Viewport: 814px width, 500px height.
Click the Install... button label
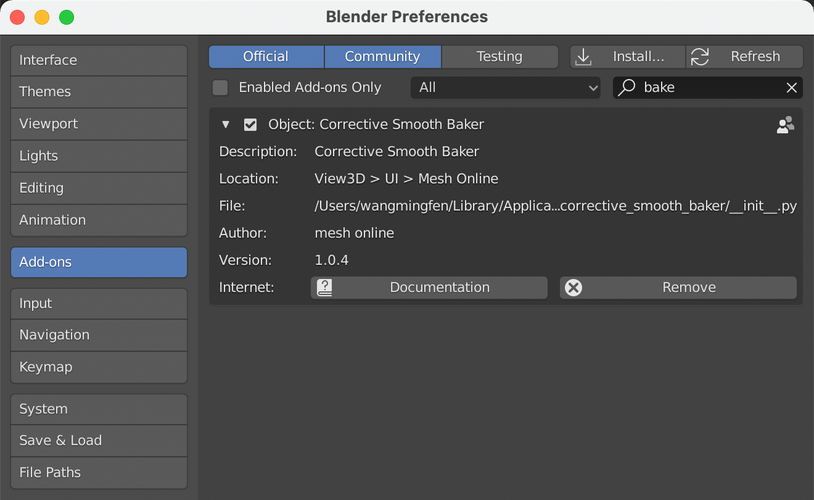pyautogui.click(x=638, y=57)
